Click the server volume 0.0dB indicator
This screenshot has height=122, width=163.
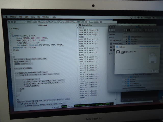point(106,104)
